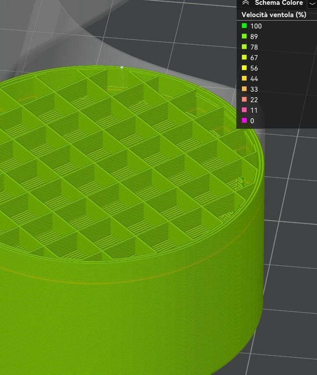Click the Schema Colore title text
This screenshot has width=317, height=375.
[x=279, y=3]
